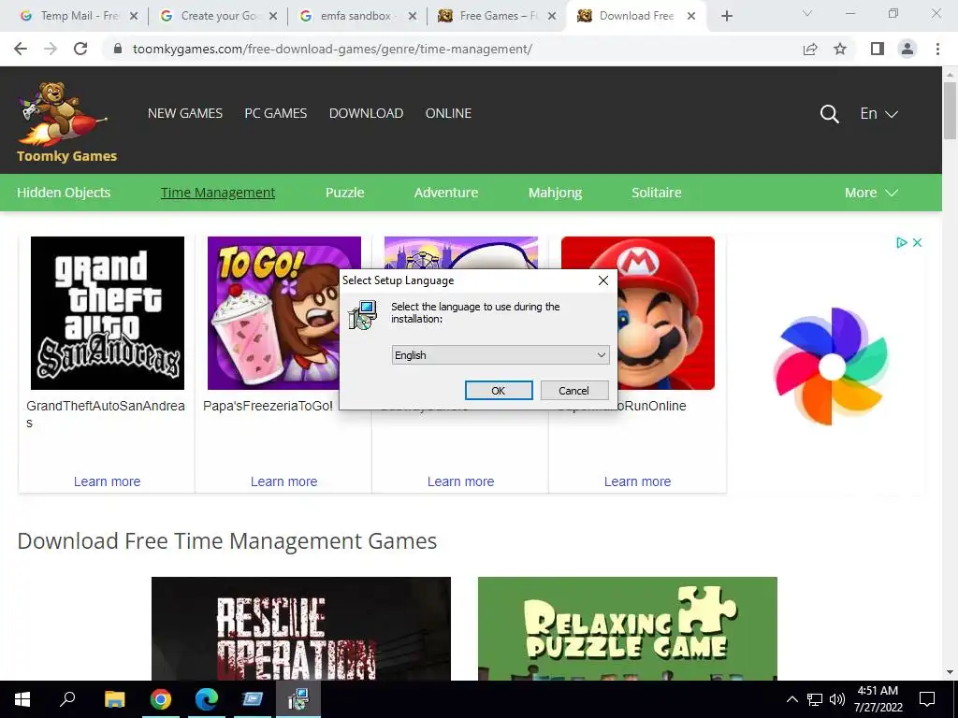The width and height of the screenshot is (958, 718).
Task: Open the Chrome profile avatar
Action: point(907,49)
